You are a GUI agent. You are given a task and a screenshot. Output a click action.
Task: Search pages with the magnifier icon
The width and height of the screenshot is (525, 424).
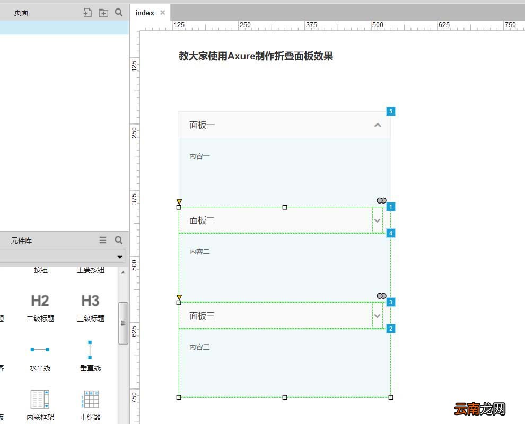tap(119, 12)
